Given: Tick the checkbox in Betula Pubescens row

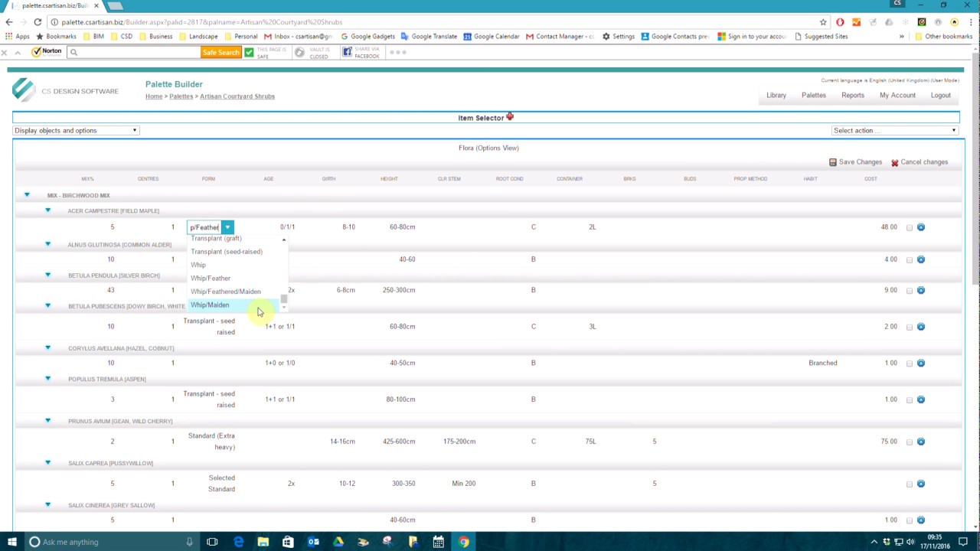Looking at the screenshot, I should click(x=910, y=327).
